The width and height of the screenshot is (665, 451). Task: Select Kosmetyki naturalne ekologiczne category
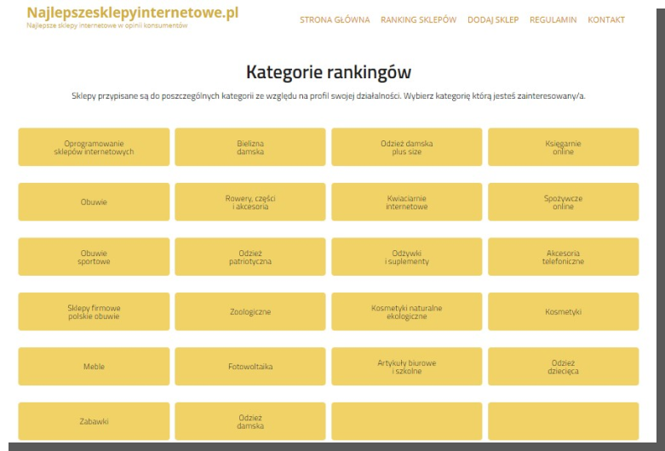coord(407,311)
